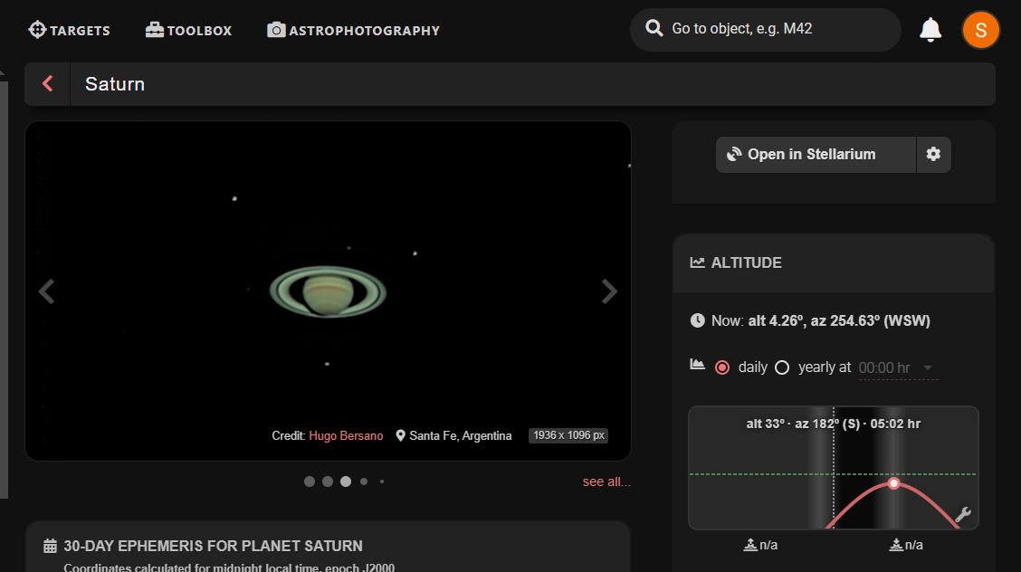This screenshot has width=1021, height=572.
Task: Click the search magnifier icon
Action: click(654, 29)
